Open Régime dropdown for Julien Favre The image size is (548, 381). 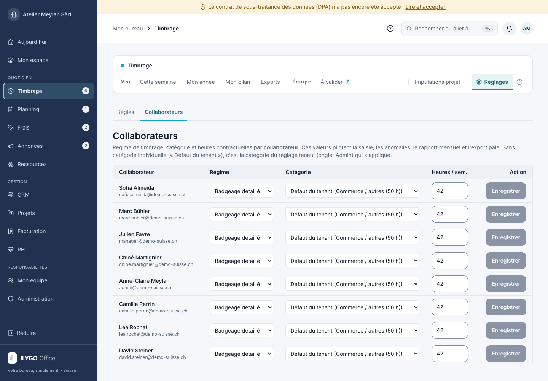click(242, 237)
